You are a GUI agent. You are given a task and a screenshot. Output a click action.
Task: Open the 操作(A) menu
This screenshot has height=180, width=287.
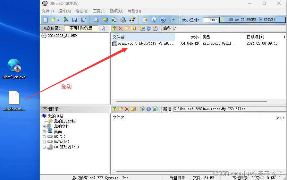[x=64, y=11]
